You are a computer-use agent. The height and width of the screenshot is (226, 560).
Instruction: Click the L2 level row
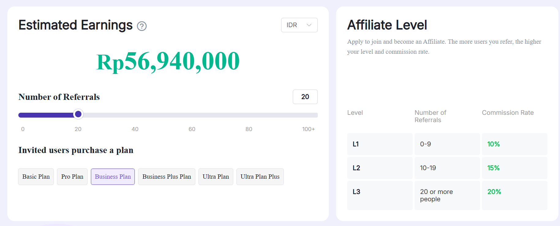pyautogui.click(x=447, y=168)
